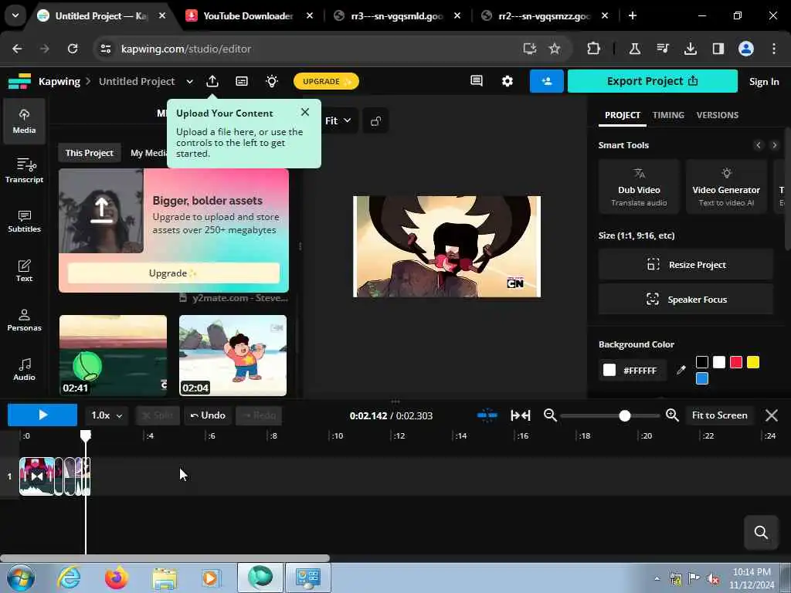Click the Chrome extensions puzzle icon
791x593 pixels.
pos(594,49)
